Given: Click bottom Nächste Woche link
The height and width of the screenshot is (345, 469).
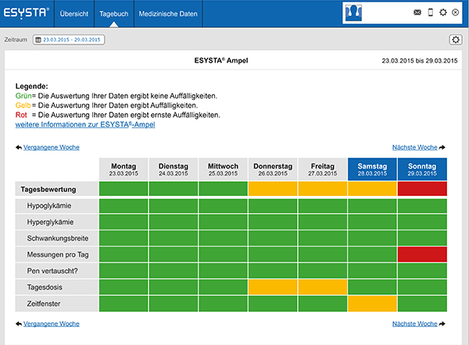Looking at the screenshot, I should (415, 324).
